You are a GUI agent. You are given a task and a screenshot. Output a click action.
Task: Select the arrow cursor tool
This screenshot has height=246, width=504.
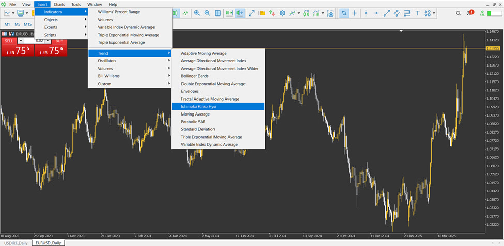pos(344,13)
